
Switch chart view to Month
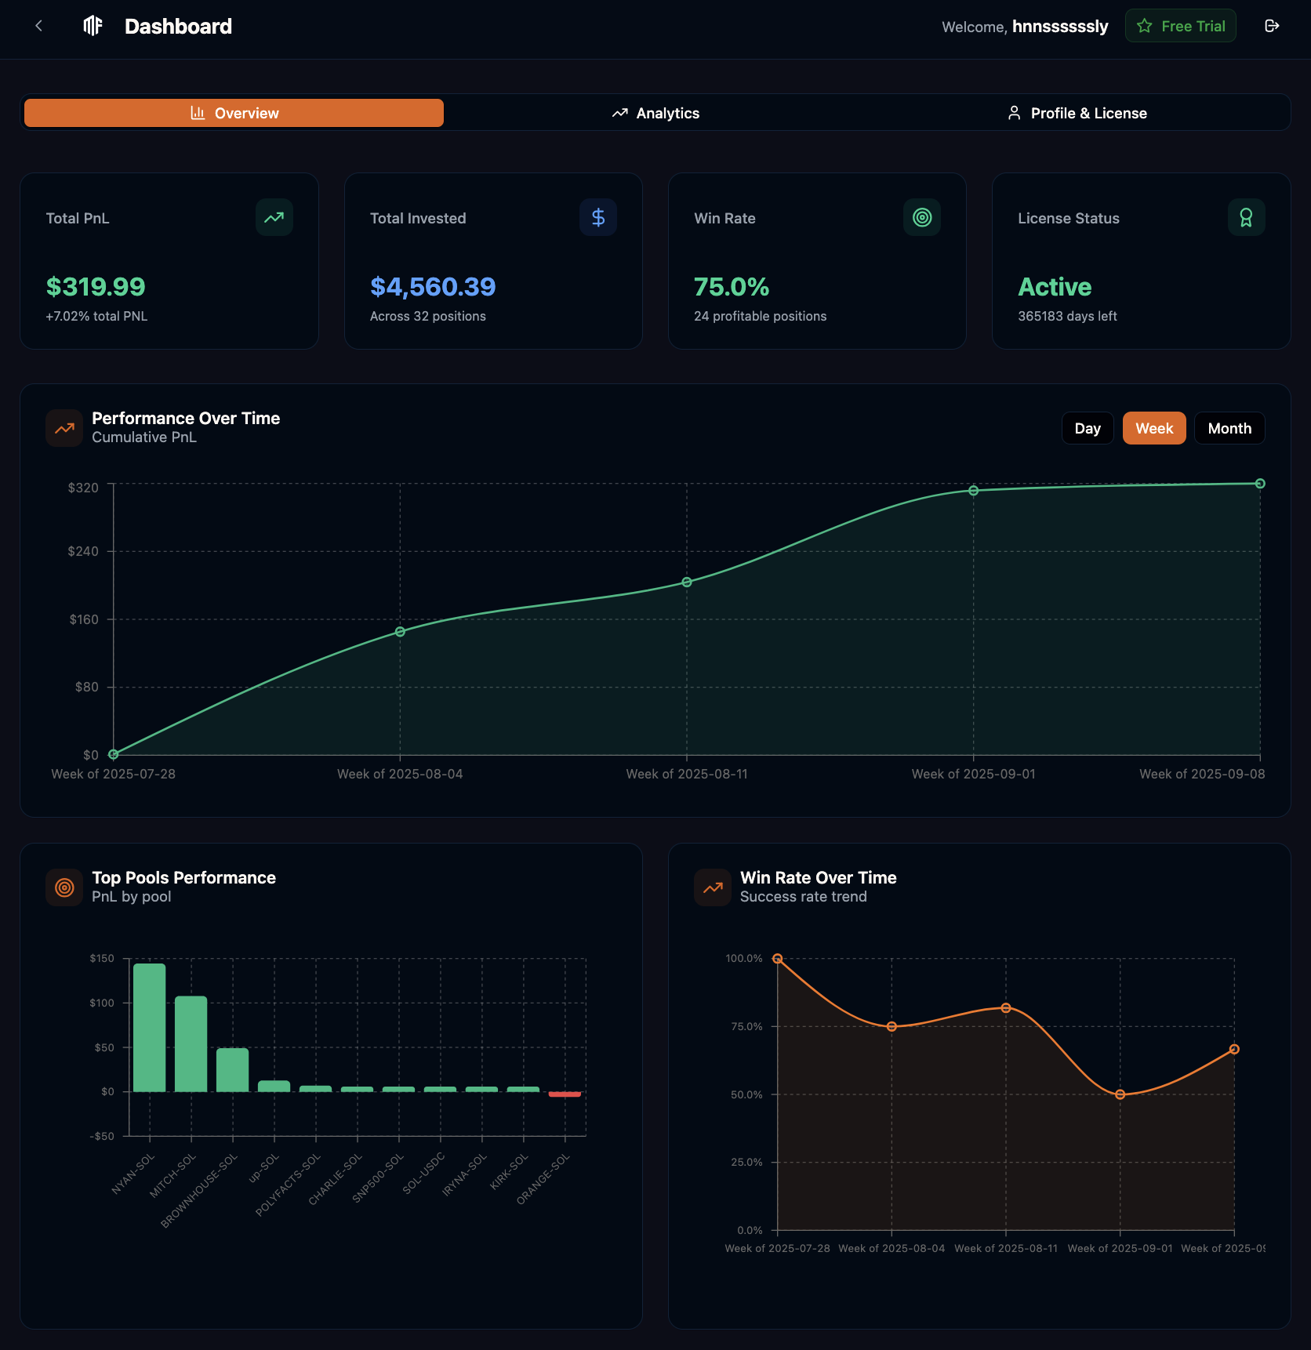[1229, 428]
